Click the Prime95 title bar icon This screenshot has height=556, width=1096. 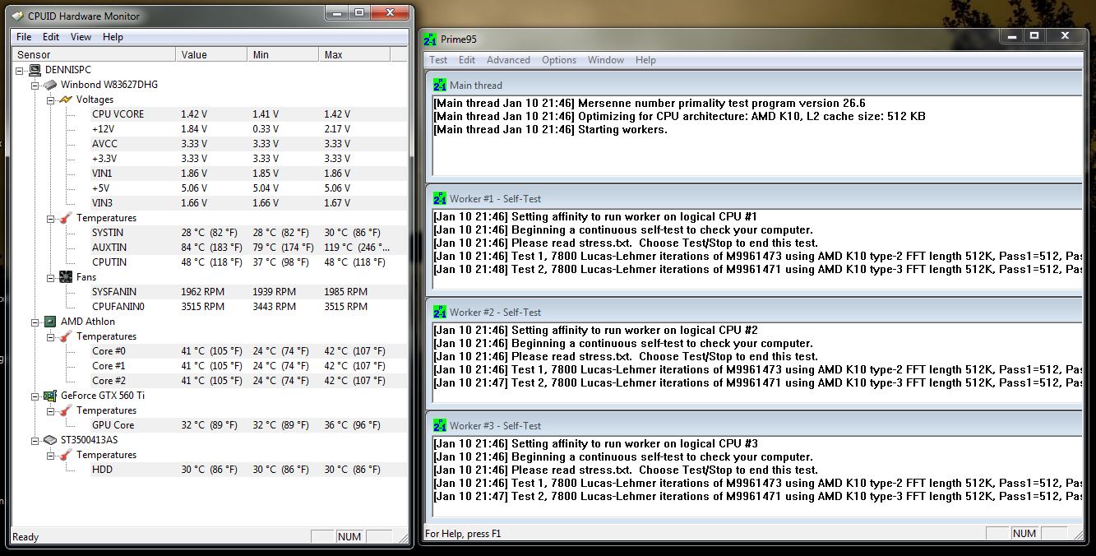coord(429,39)
